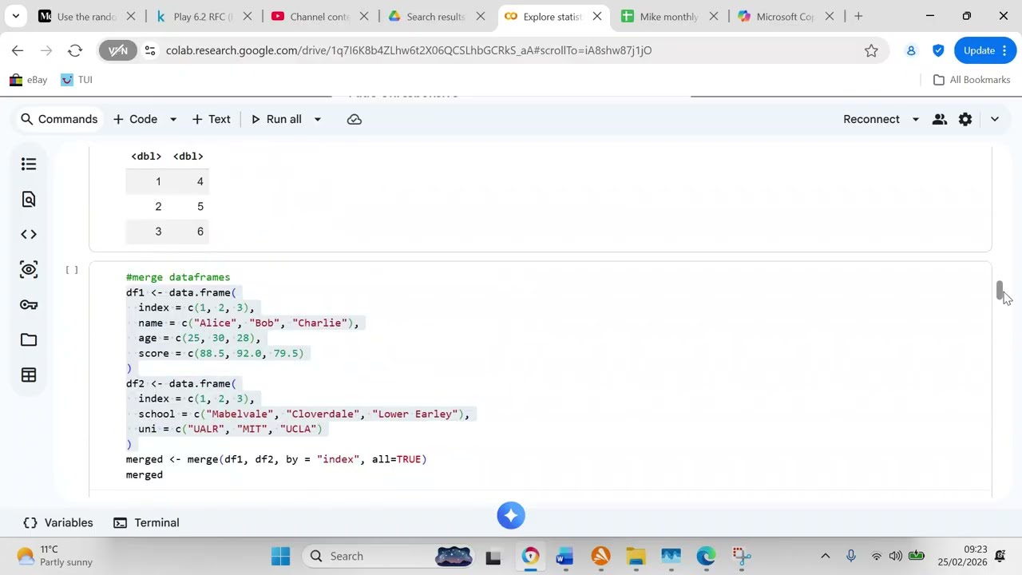
Task: Click the Reconnect button
Action: pos(871,119)
